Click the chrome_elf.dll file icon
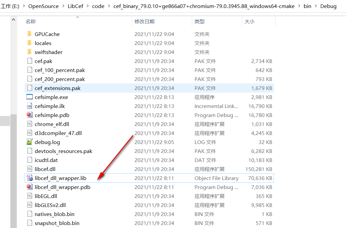Image resolution: width=346 pixels, height=228 pixels. coord(30,124)
